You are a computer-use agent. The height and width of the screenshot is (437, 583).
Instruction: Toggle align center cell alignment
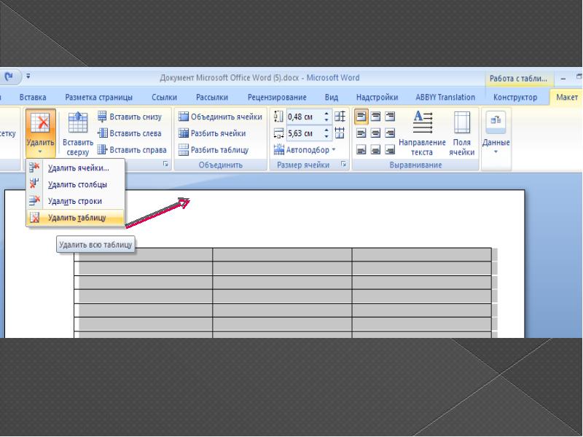(x=376, y=133)
